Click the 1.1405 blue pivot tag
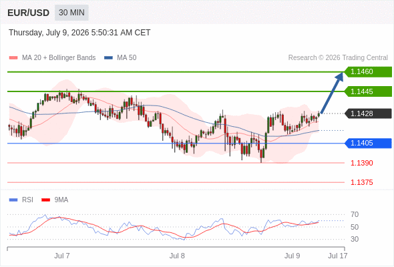The image size is (394, 267). 368,143
